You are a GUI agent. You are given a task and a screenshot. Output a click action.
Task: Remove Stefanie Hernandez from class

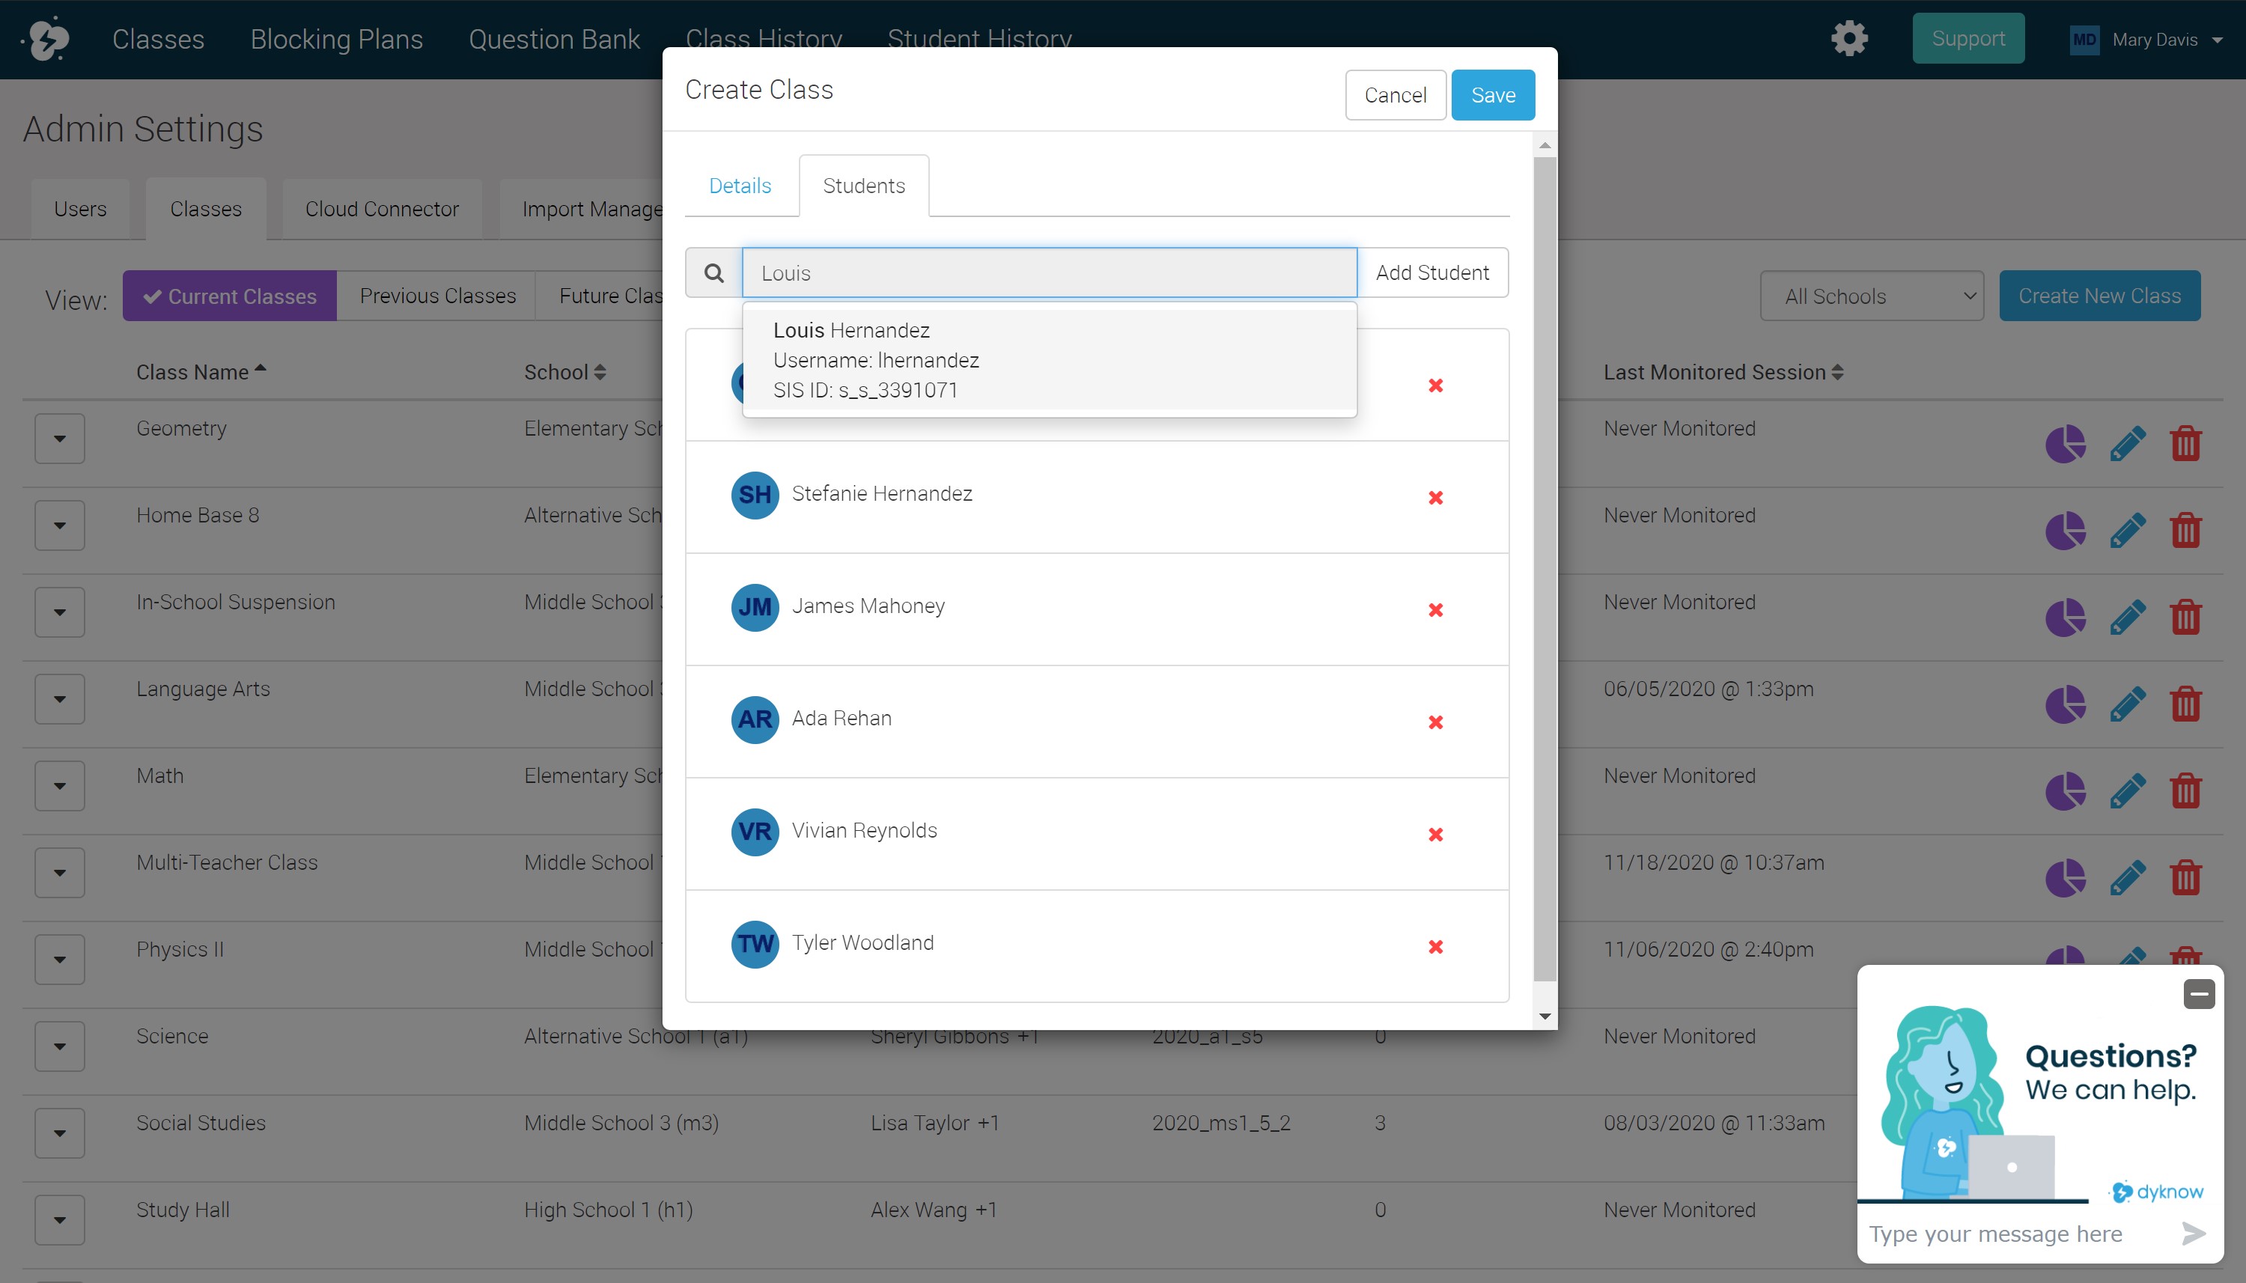click(x=1435, y=498)
